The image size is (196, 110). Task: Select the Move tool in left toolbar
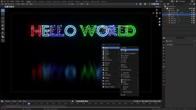click(x=3, y=18)
